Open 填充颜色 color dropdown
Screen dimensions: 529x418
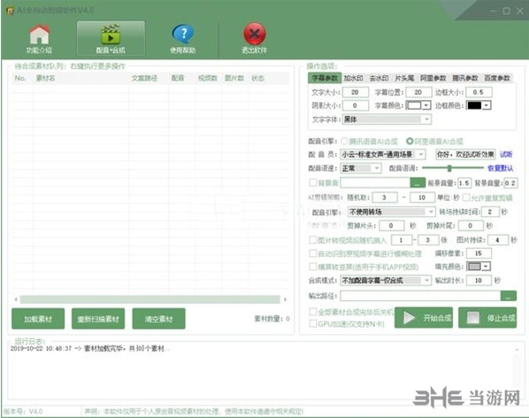coord(486,267)
